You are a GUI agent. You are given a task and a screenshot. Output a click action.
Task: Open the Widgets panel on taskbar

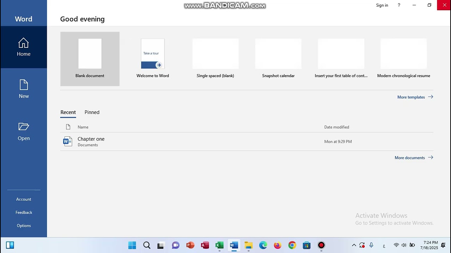pyautogui.click(x=10, y=245)
